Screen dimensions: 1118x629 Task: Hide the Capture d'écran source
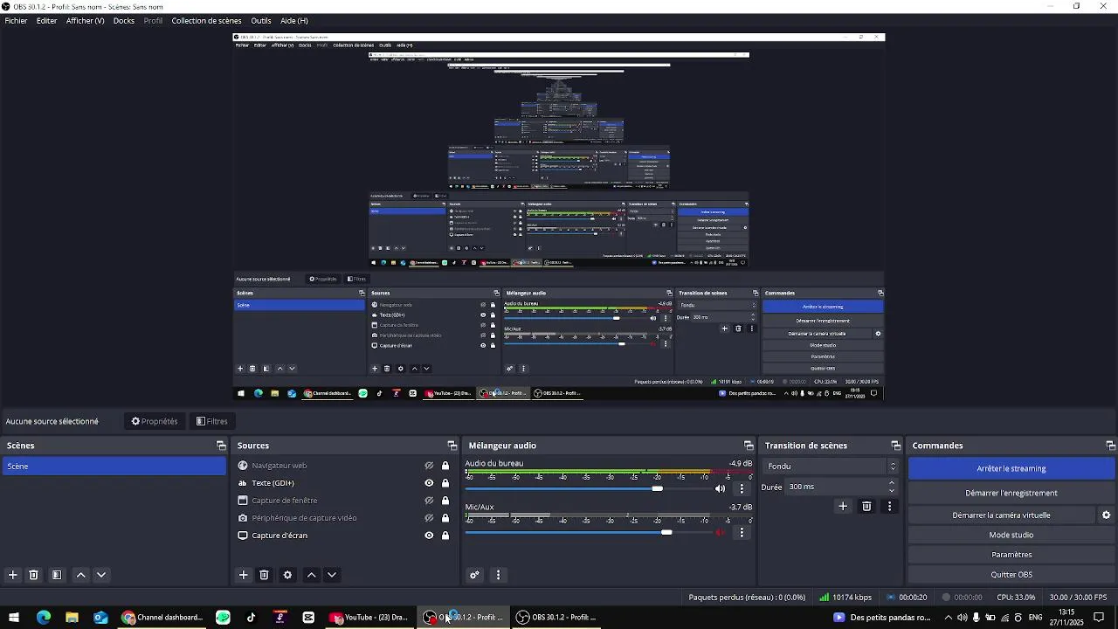[x=429, y=536]
